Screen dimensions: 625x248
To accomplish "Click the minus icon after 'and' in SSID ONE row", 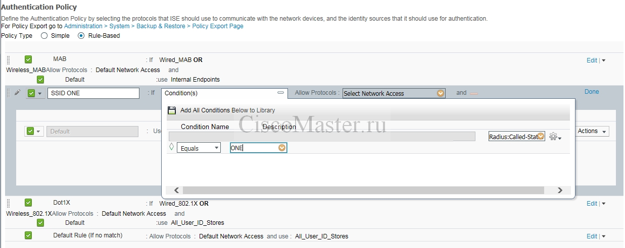I will pos(473,93).
